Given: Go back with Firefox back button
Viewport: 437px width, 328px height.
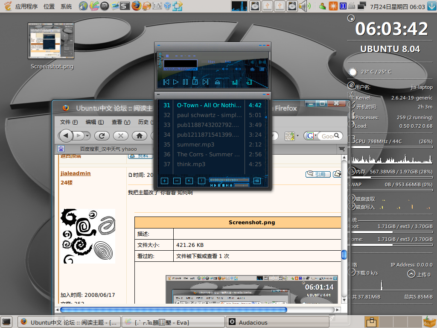Looking at the screenshot, I should coord(66,136).
